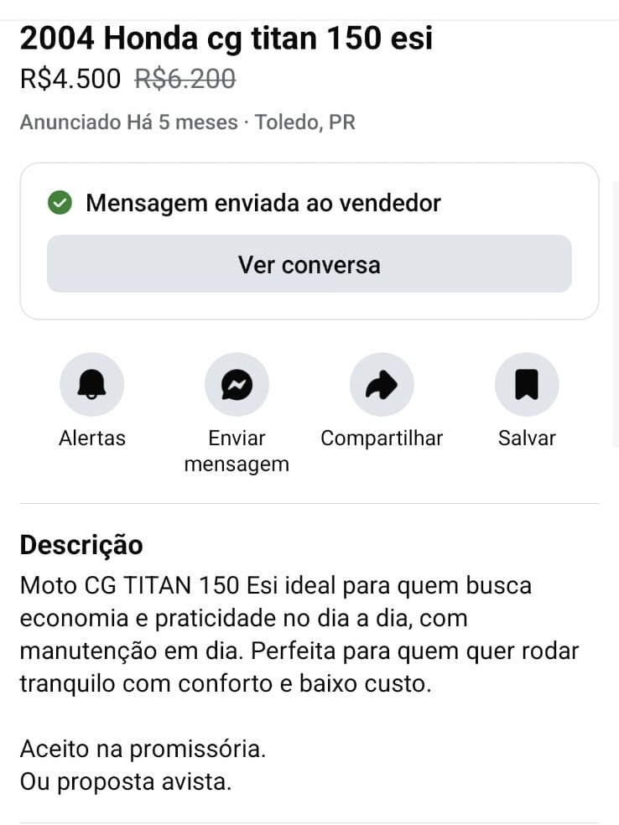Click the Ou proposta avista line
This screenshot has height=825, width=619.
click(125, 782)
